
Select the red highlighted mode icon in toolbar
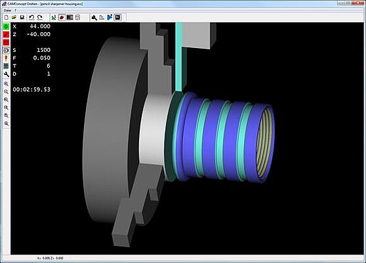point(62,18)
